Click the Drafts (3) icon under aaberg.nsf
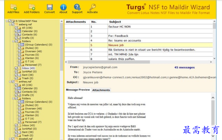 (20, 38)
